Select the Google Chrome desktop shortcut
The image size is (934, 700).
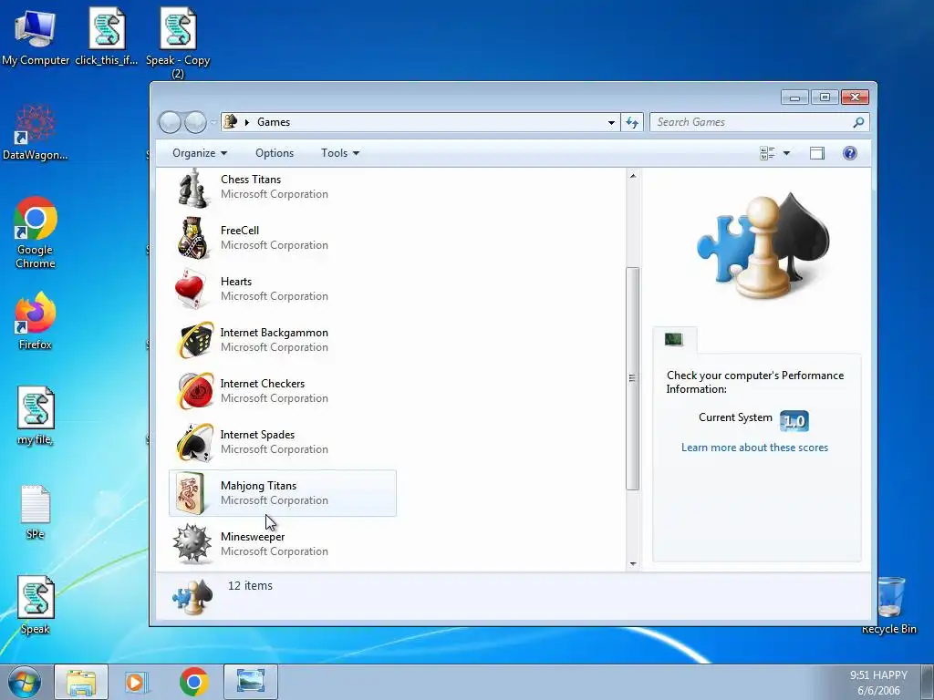click(36, 232)
